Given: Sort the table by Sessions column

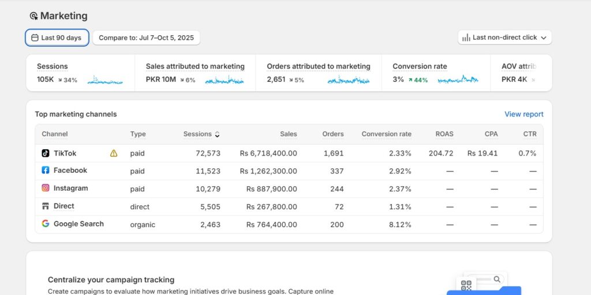Looking at the screenshot, I should click(201, 134).
